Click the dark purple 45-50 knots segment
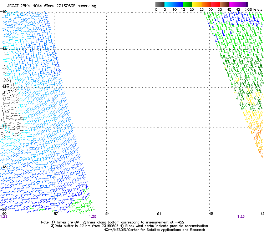Viewport: 264px width, 232px height. click(243, 4)
